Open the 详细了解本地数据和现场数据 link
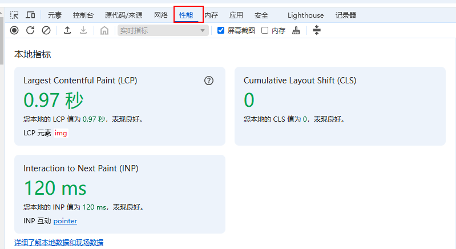The height and width of the screenshot is (249, 456). click(59, 243)
